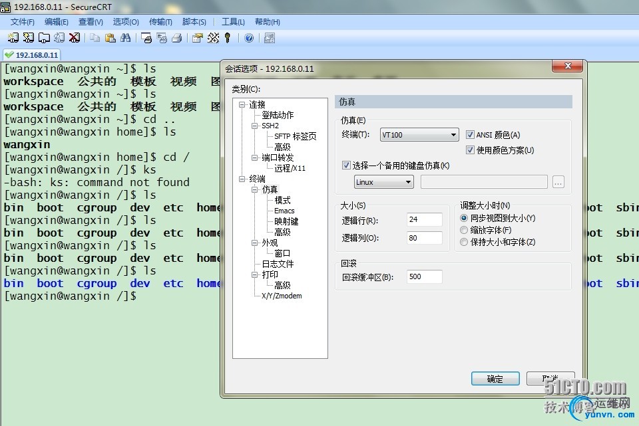Click the Lock Session toolbar icon
Image resolution: width=639 pixels, height=426 pixels.
pos(270,38)
